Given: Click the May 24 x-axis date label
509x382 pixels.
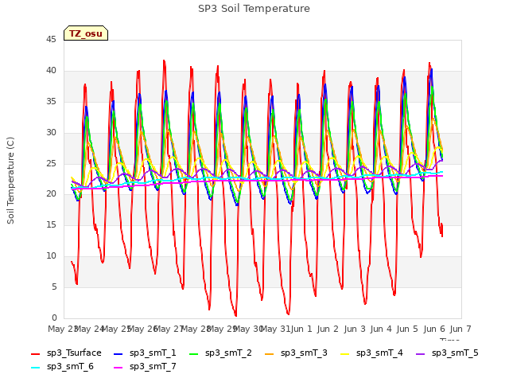Looking at the screenshot, I should pyautogui.click(x=89, y=329).
